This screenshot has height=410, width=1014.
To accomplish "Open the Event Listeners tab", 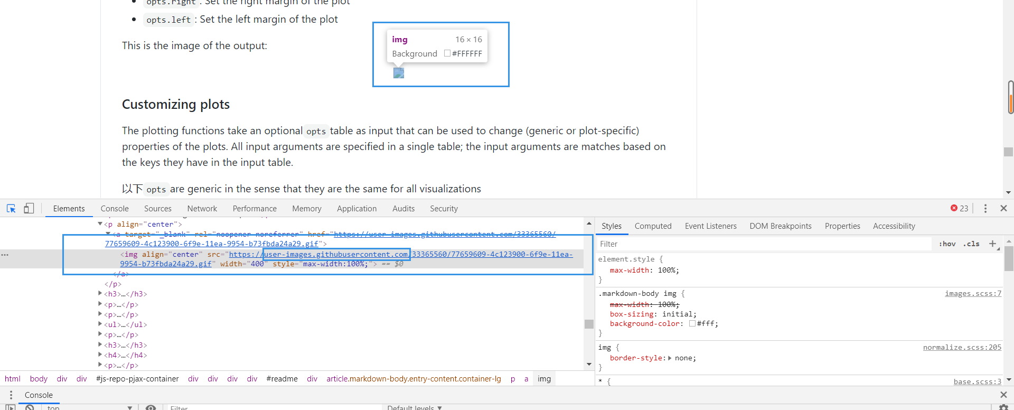I will coord(711,226).
